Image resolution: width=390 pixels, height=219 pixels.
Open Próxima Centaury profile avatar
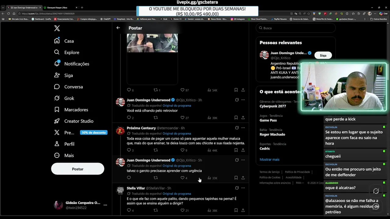pos(120,130)
